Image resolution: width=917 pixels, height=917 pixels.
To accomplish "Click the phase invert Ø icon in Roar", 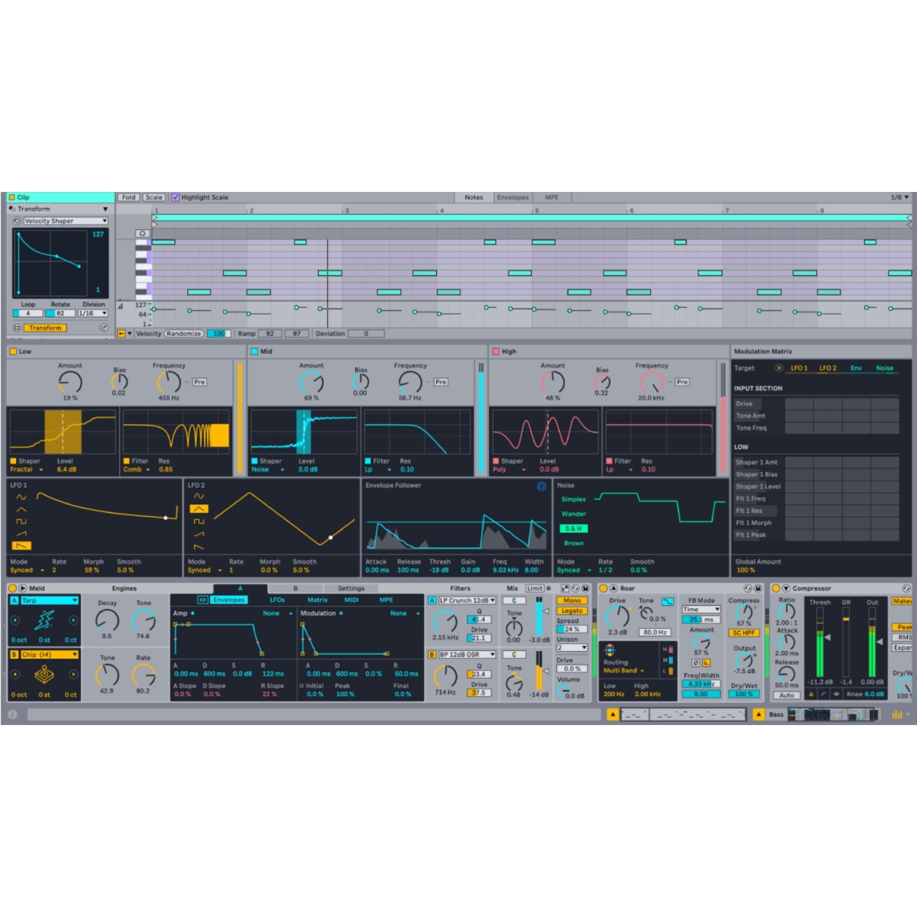I will pos(696,662).
